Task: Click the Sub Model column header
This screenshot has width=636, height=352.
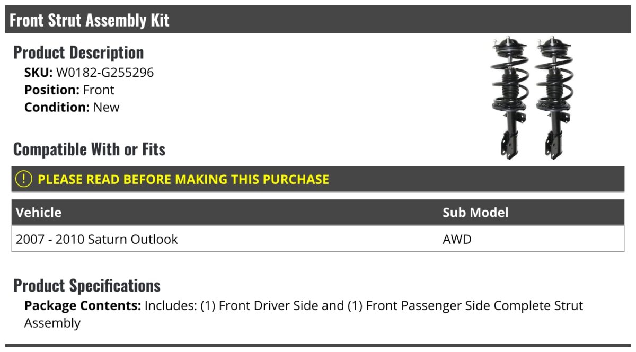Action: pos(475,213)
